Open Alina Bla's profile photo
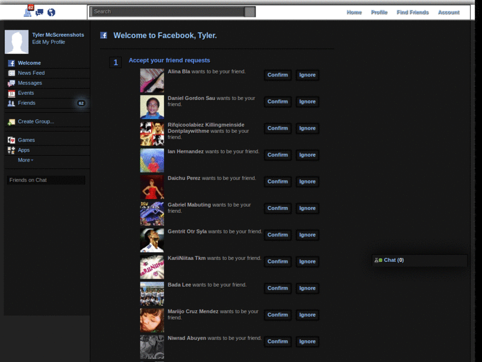The image size is (482, 362). (152, 80)
